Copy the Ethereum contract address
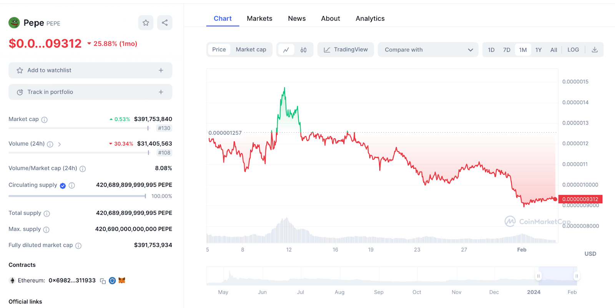This screenshot has width=615, height=308. click(x=103, y=281)
